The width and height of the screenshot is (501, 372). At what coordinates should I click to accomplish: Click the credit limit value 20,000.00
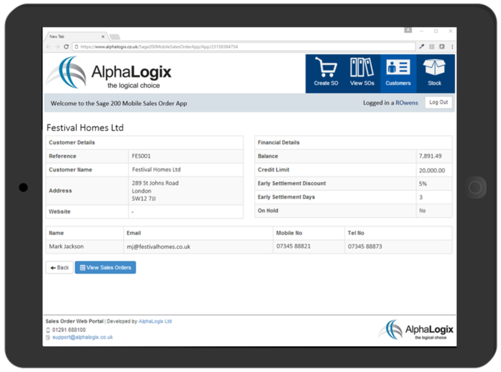pyautogui.click(x=432, y=170)
